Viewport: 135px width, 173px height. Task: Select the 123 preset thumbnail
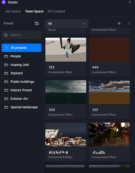(66, 49)
